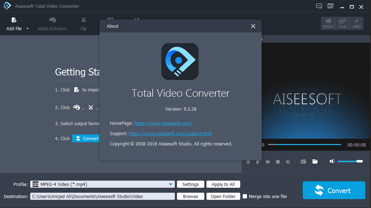Enable NVIDIA GPU acceleration
Viewport: 371px width, 208px height.
328,23
